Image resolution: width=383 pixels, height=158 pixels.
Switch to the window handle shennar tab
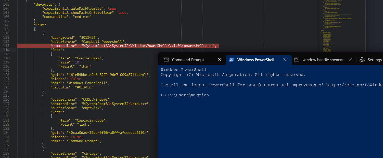pos(323,60)
